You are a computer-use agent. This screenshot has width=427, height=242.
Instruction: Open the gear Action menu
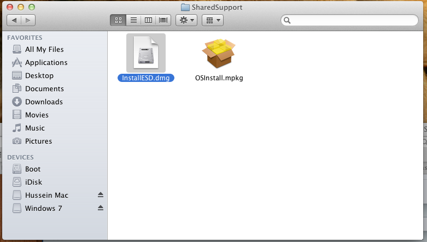(186, 20)
